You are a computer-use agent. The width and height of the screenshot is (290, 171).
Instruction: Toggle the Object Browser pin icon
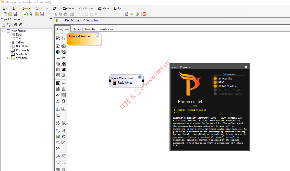[x=51, y=19]
